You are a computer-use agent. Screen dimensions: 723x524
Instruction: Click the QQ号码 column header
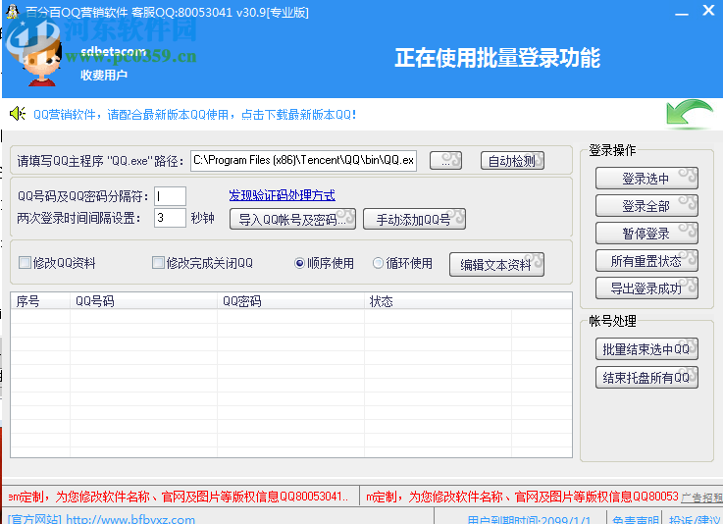(x=144, y=301)
